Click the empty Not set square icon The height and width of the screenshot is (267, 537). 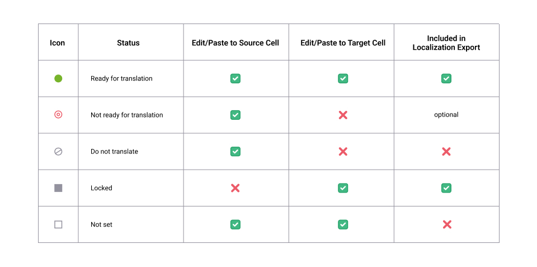coord(58,224)
